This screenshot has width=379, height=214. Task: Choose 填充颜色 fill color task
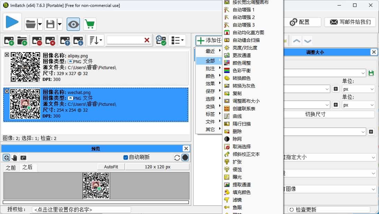coord(252,192)
